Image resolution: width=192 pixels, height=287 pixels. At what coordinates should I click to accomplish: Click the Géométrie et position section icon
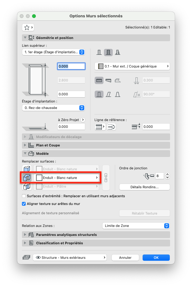(x=31, y=38)
